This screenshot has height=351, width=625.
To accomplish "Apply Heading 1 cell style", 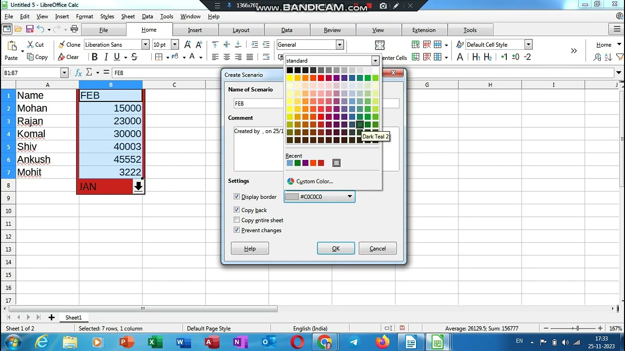I will [476, 57].
